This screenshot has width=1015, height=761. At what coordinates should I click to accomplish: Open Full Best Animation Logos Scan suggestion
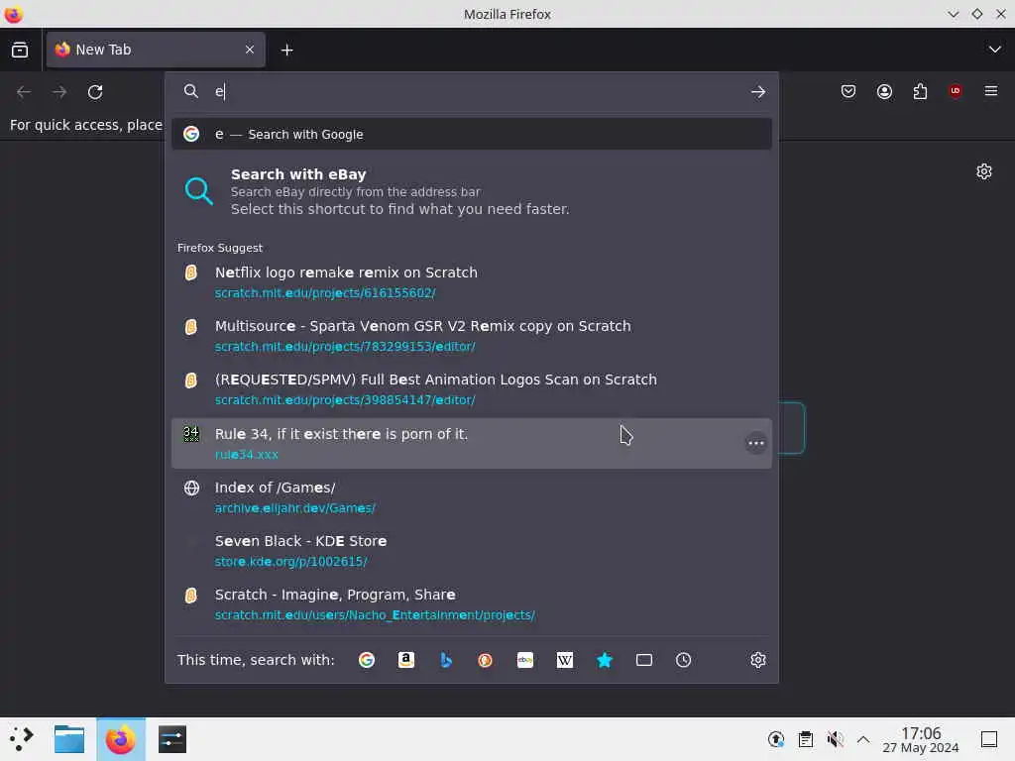pos(471,389)
